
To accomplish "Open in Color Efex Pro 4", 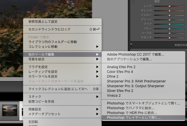I will [143, 72].
